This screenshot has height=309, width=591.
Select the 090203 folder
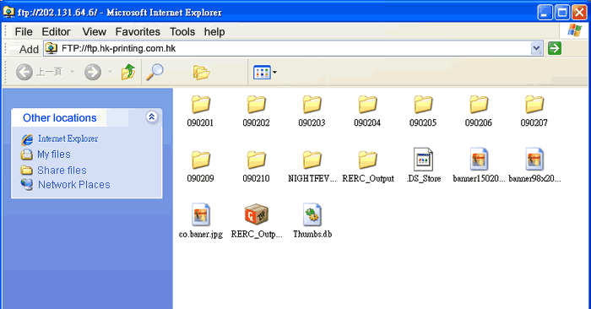pyautogui.click(x=312, y=111)
